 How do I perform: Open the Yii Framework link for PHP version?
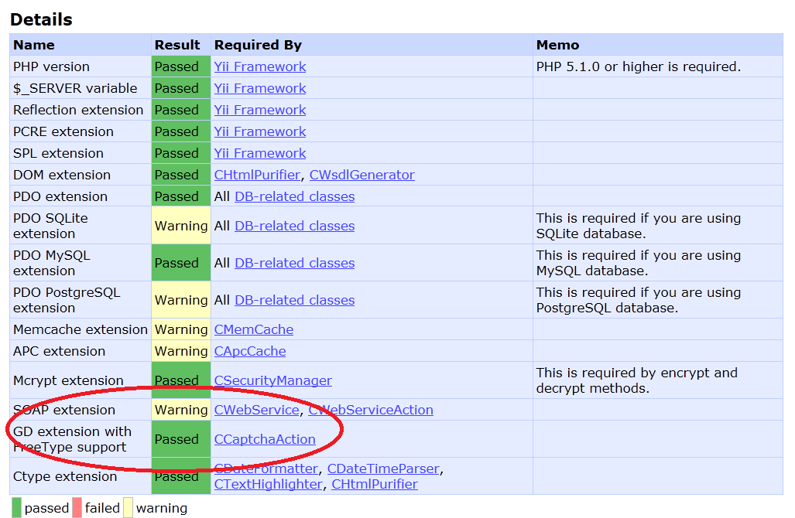(259, 66)
